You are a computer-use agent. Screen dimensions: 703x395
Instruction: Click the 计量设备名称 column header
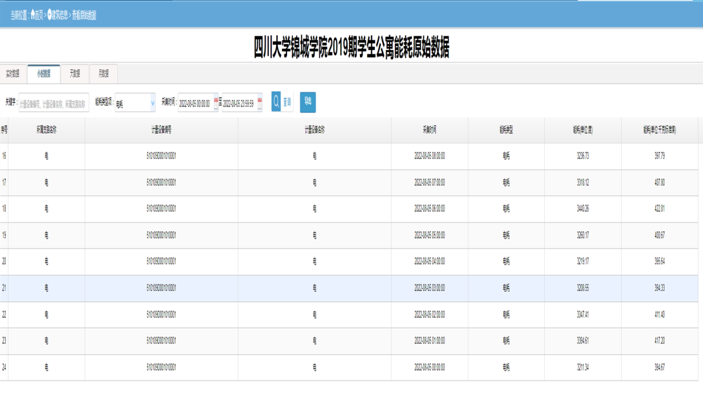pyautogui.click(x=315, y=130)
